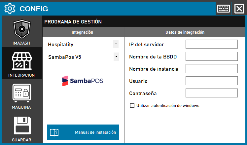Click the book icon for manual

click(x=54, y=132)
